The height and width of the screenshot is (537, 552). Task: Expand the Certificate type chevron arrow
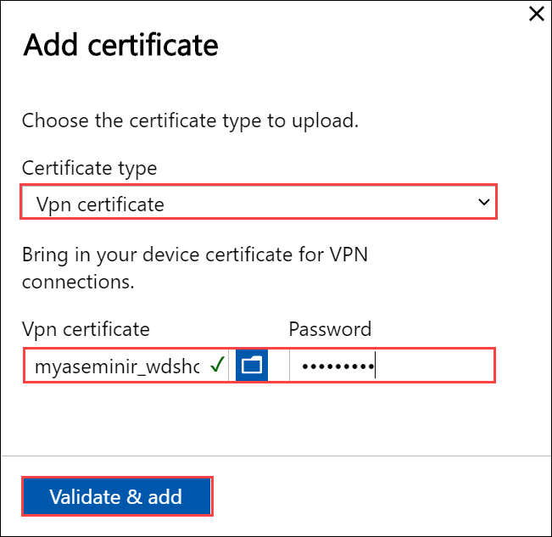tap(483, 203)
